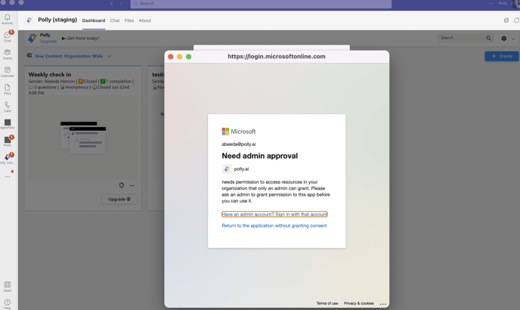Open the Polly app in sidebar
520x310 pixels.
coord(8,141)
